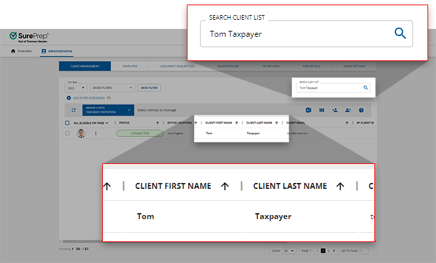Expand Manage Clients TaxCaddy Invitation dropdown
Screen dimensions: 436x263
(x=108, y=110)
